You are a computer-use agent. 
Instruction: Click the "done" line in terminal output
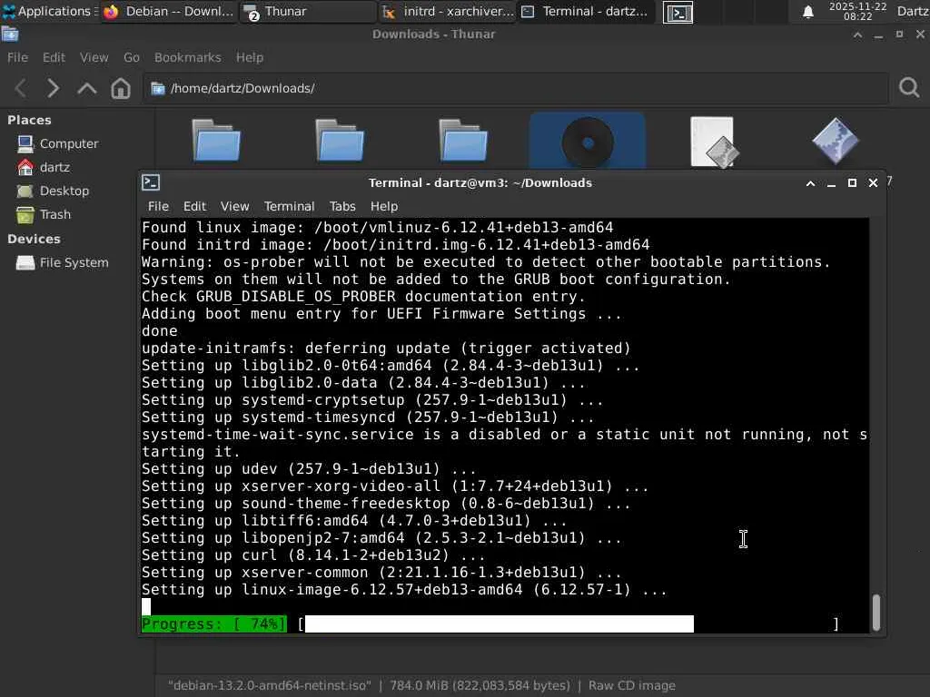[160, 331]
